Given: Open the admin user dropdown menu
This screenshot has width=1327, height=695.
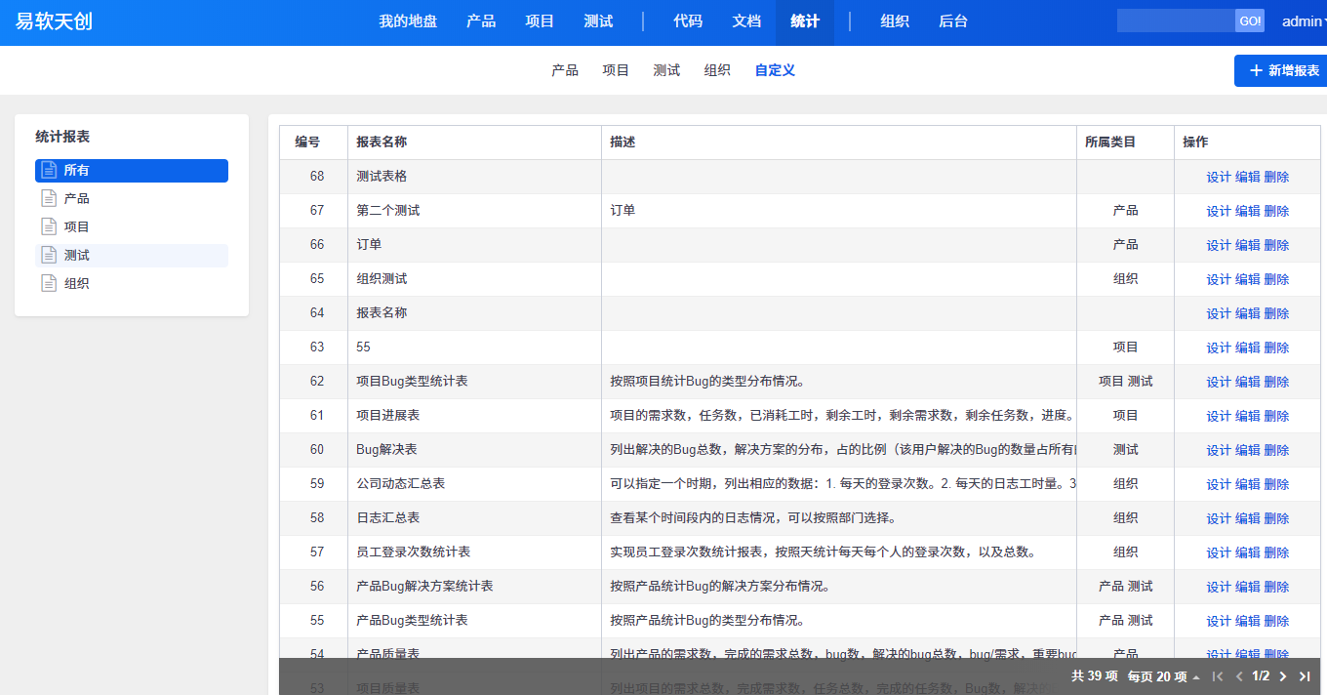Looking at the screenshot, I should [1304, 21].
